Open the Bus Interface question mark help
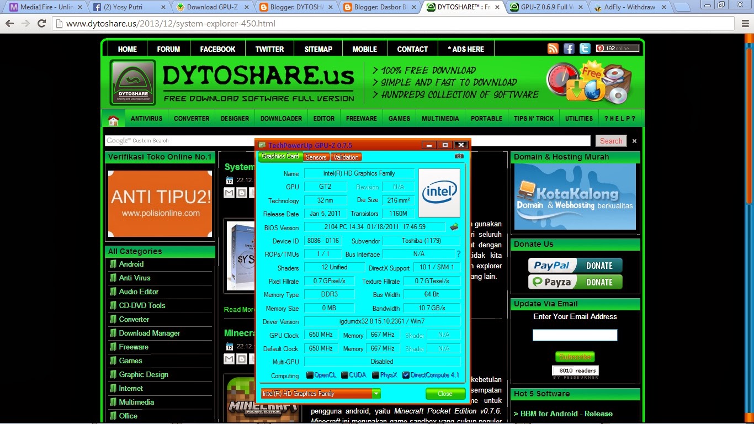The height and width of the screenshot is (424, 754). click(458, 254)
